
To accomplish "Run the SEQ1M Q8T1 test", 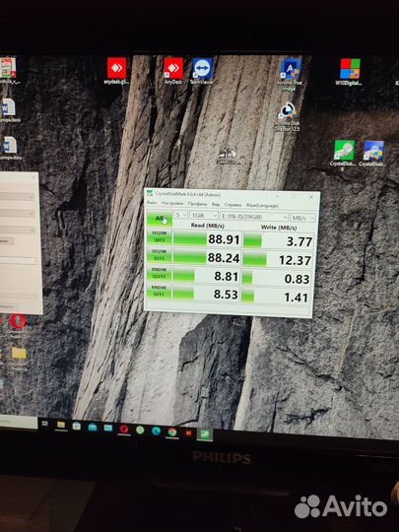I will click(x=160, y=236).
